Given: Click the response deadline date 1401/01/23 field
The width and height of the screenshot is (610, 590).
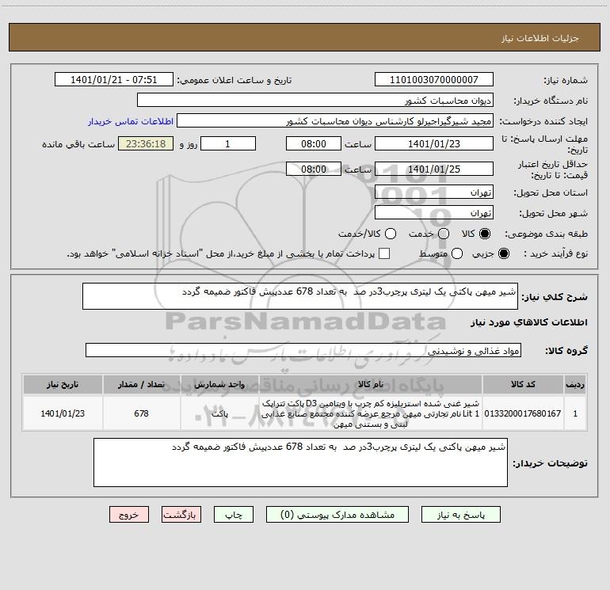Looking at the screenshot, I should 434,143.
